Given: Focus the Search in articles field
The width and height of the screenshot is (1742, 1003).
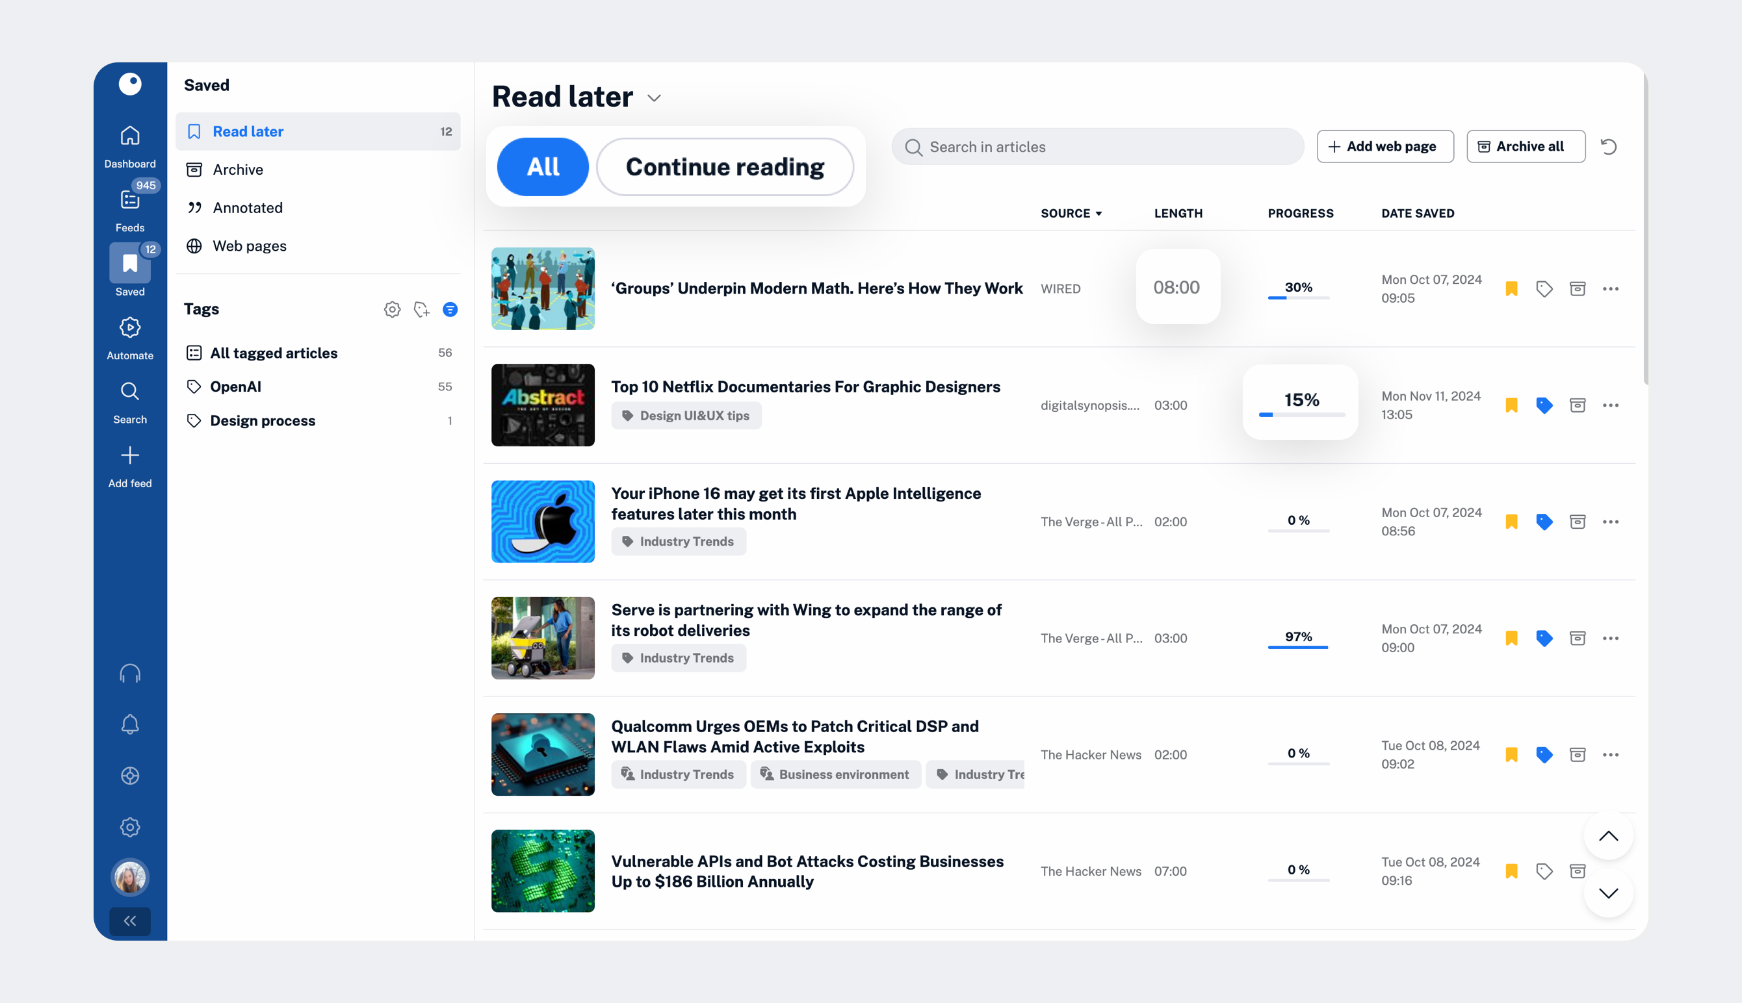Looking at the screenshot, I should [x=1097, y=147].
